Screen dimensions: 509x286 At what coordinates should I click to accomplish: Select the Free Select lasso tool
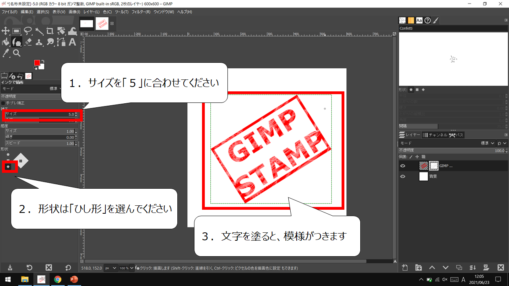28,31
